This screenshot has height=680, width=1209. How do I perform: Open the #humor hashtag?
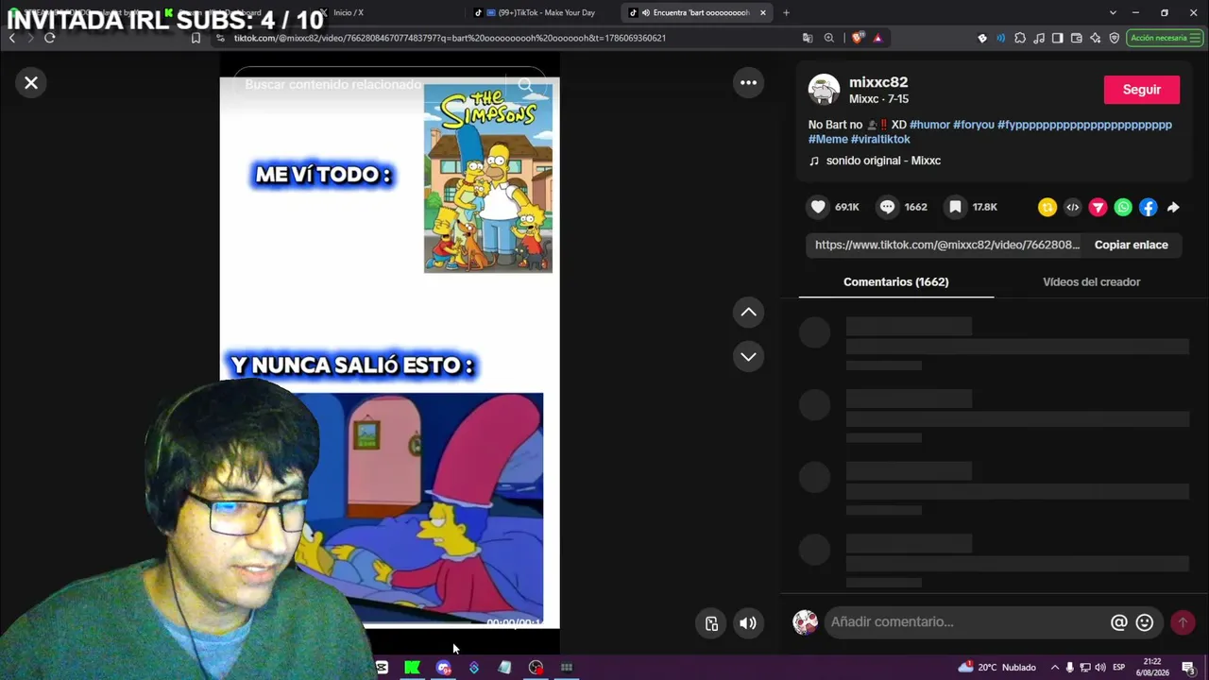(929, 125)
